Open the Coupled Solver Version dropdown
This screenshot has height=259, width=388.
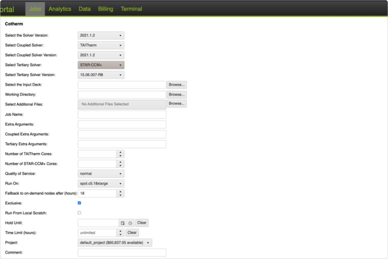(101, 55)
